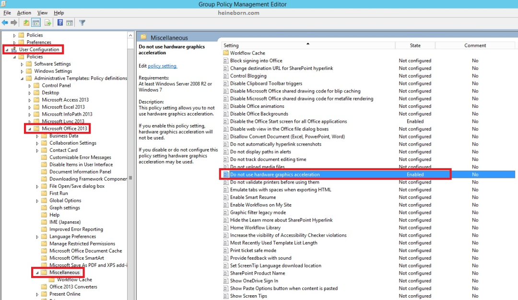Select the Document Information Panel tree folder
The width and height of the screenshot is (518, 300).
(x=80, y=172)
